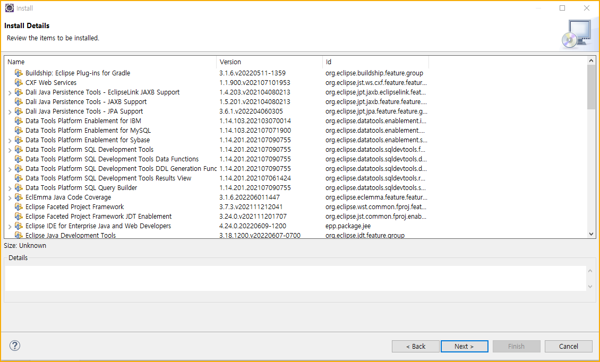Viewport: 600px width, 362px height.
Task: Sort by the Version column header
Action: [x=270, y=62]
